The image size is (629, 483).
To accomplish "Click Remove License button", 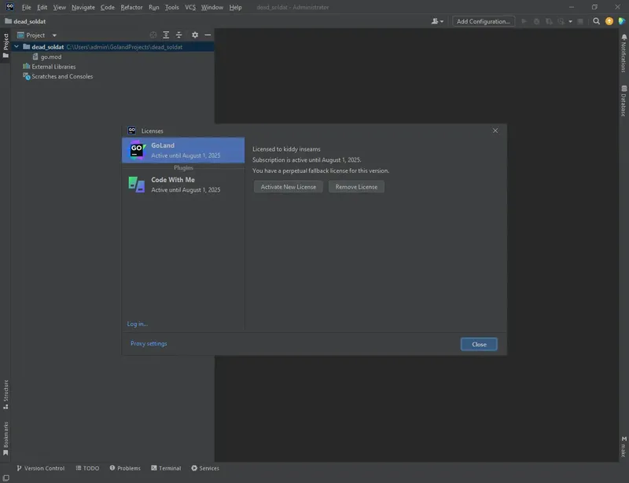I will [356, 187].
